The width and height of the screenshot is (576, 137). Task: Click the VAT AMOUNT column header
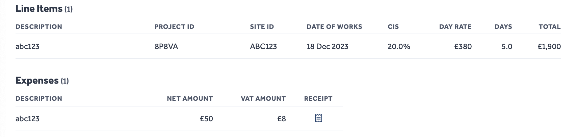click(x=263, y=99)
